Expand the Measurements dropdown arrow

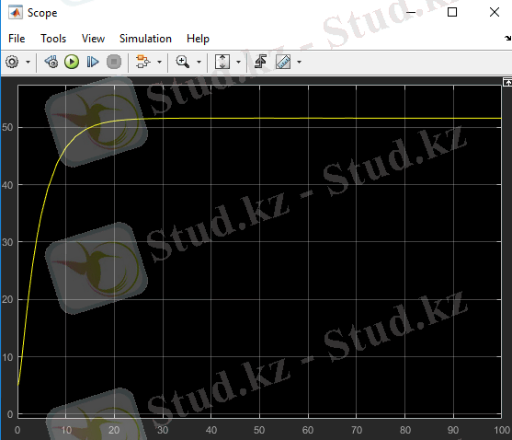click(x=299, y=62)
